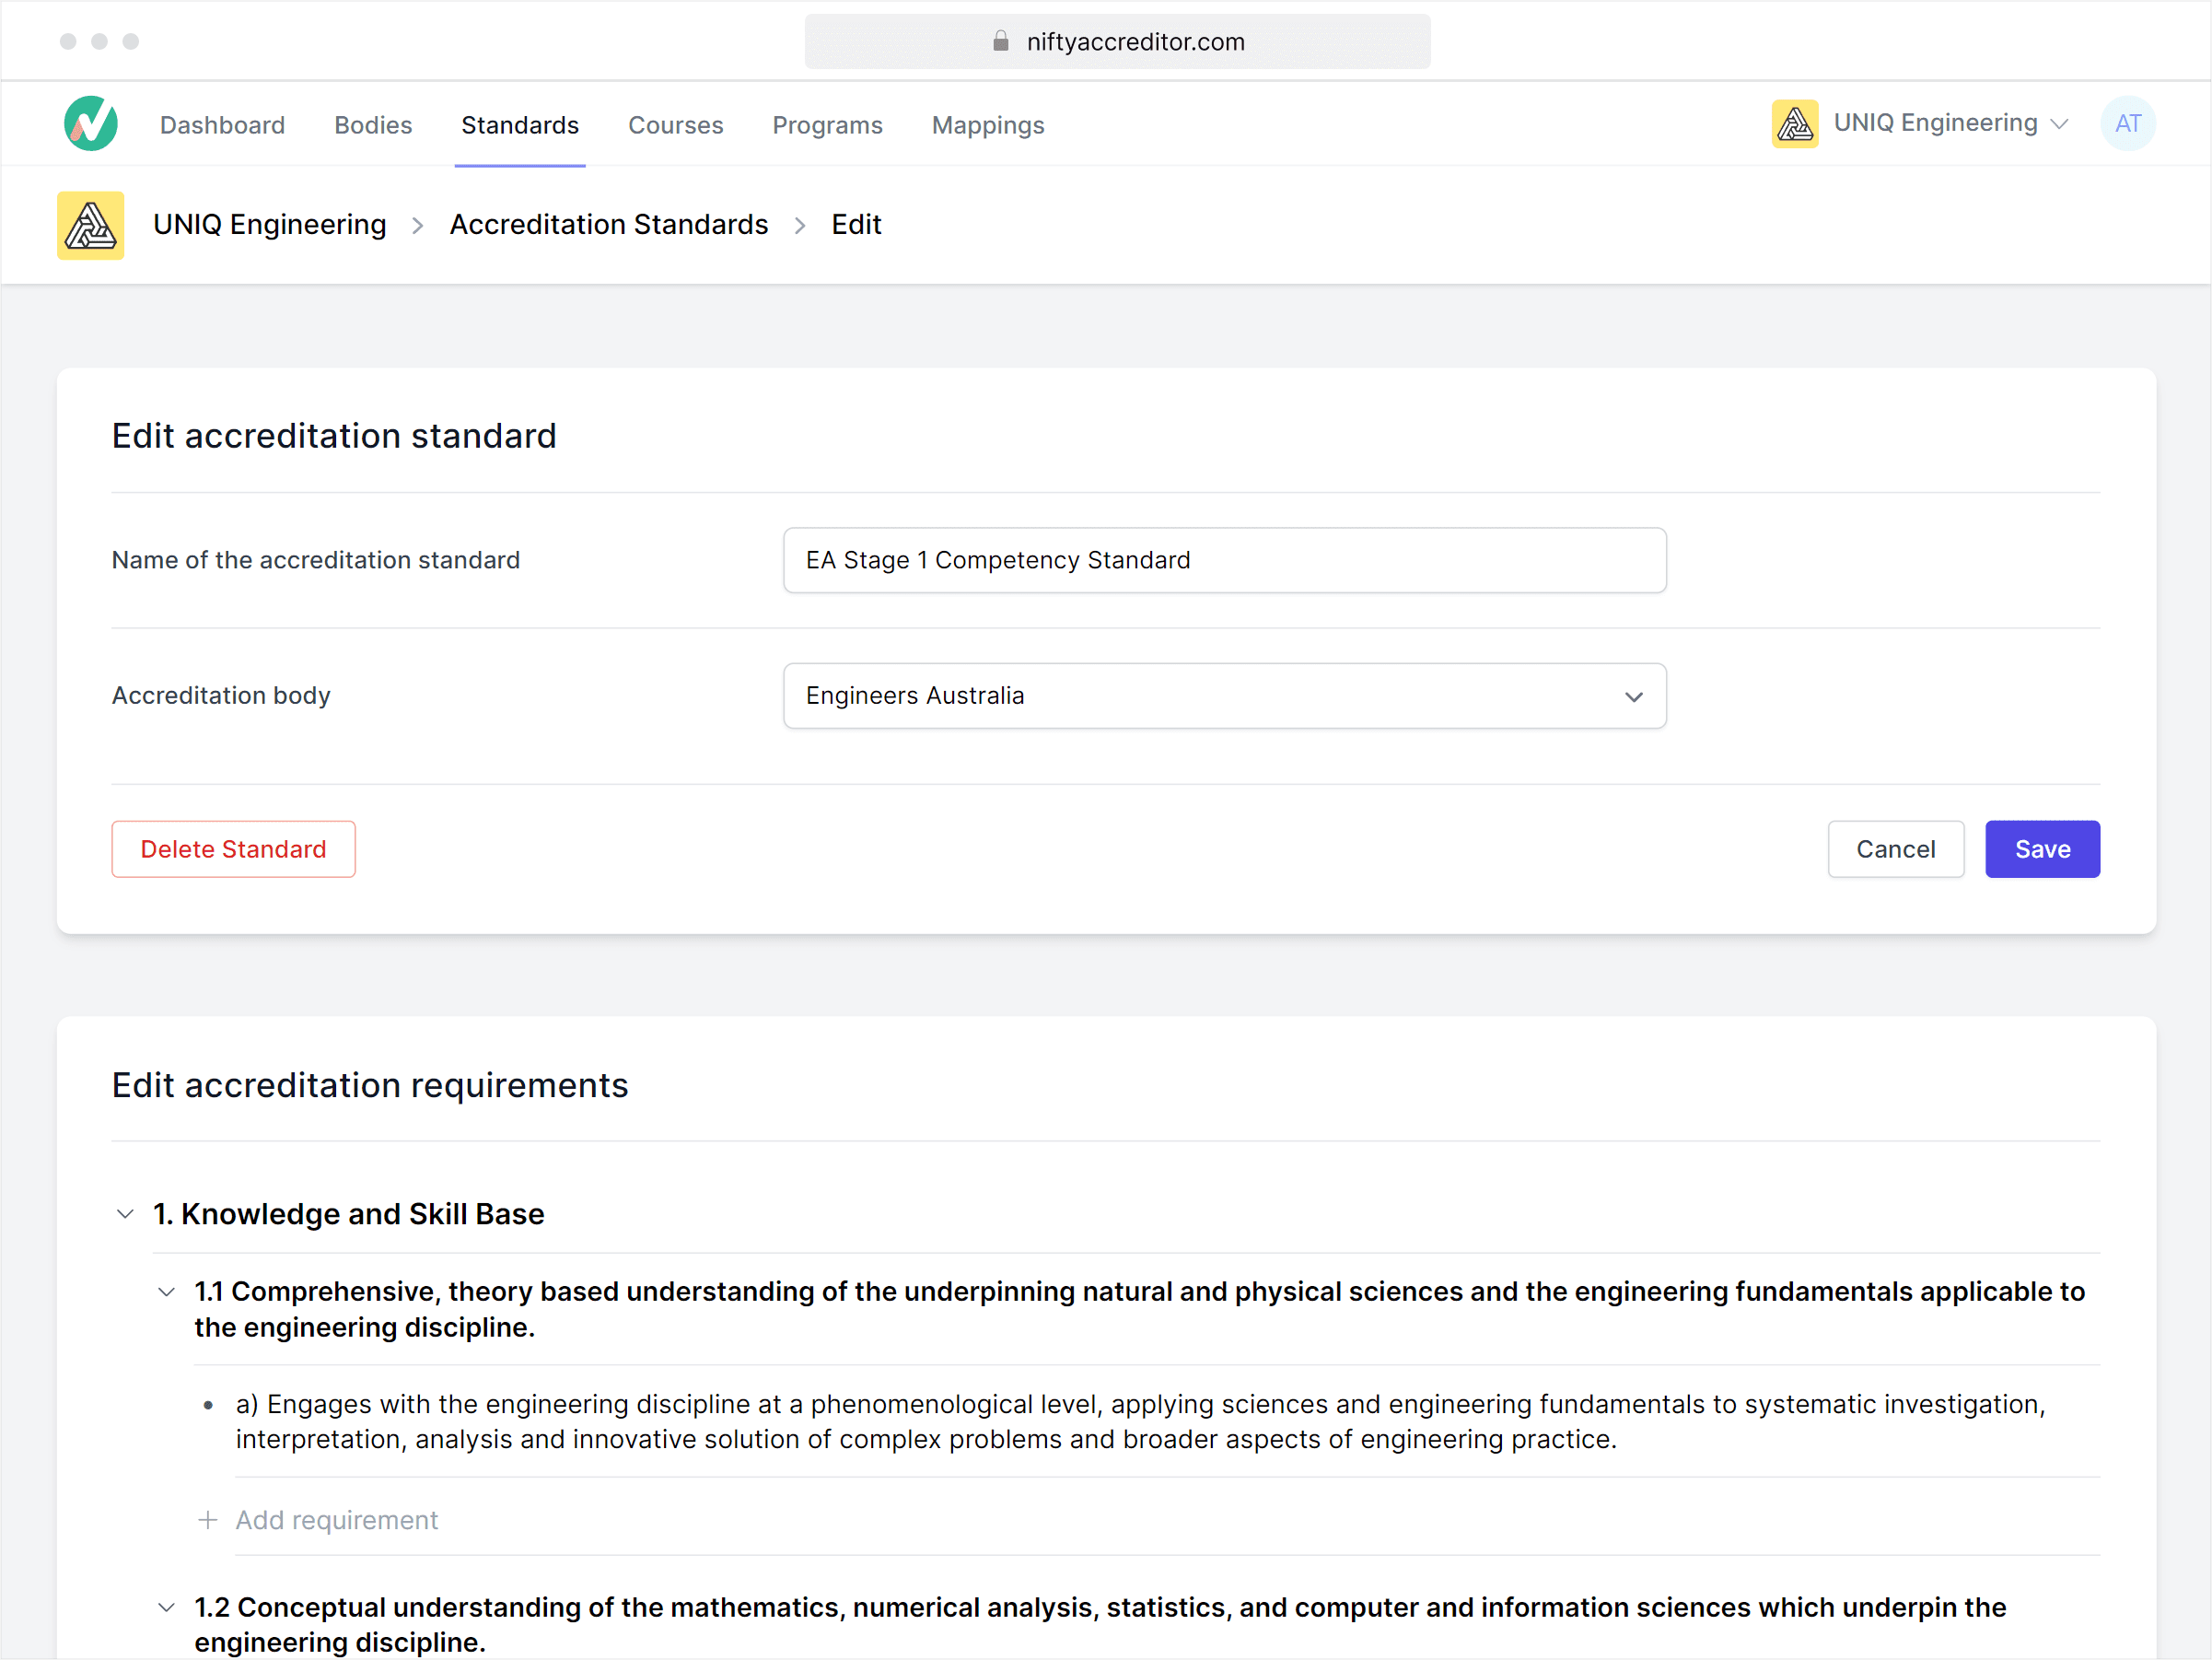Go to the Dashboard tab

click(222, 125)
